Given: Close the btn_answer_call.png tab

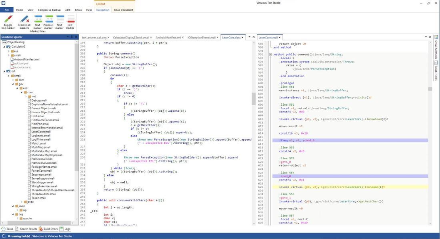Looking at the screenshot, I should tap(108, 37).
